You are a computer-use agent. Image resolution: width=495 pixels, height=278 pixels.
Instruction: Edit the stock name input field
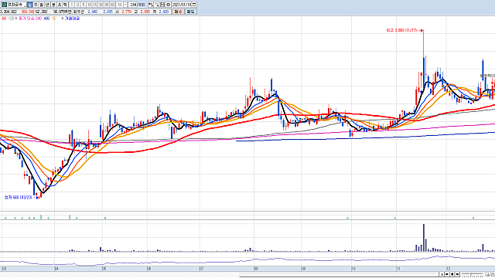16,5
